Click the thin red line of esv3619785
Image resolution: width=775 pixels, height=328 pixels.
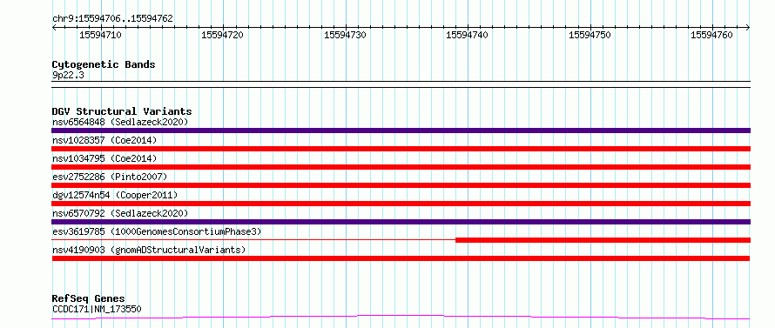click(x=253, y=240)
